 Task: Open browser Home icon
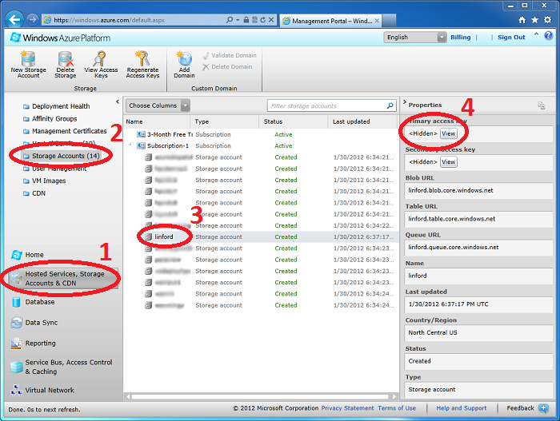point(522,20)
